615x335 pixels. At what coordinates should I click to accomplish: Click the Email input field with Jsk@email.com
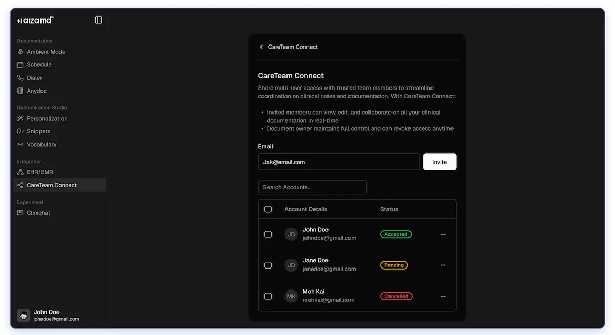point(339,162)
